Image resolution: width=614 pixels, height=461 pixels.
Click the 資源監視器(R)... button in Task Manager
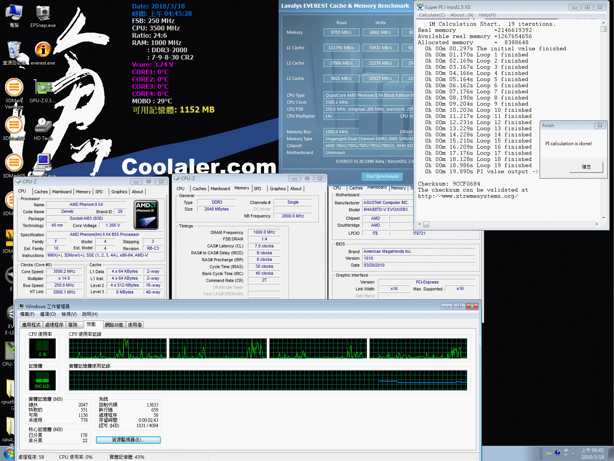[x=128, y=440]
